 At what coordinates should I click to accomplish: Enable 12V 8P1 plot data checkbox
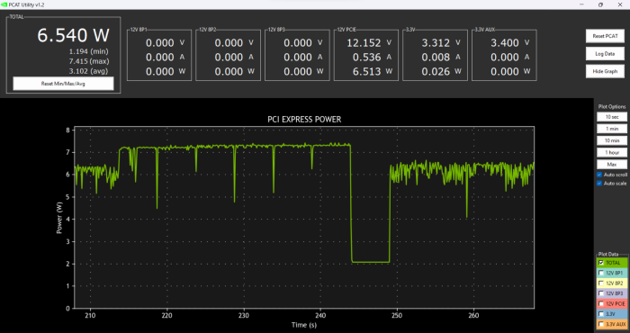click(x=601, y=273)
